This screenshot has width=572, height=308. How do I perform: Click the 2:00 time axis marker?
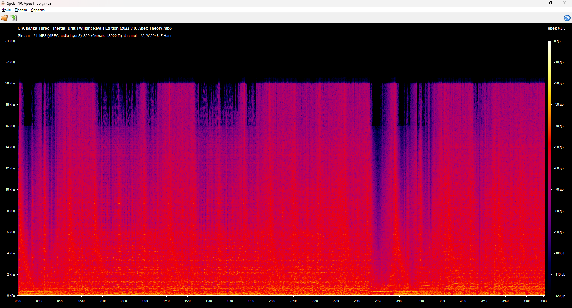272,301
